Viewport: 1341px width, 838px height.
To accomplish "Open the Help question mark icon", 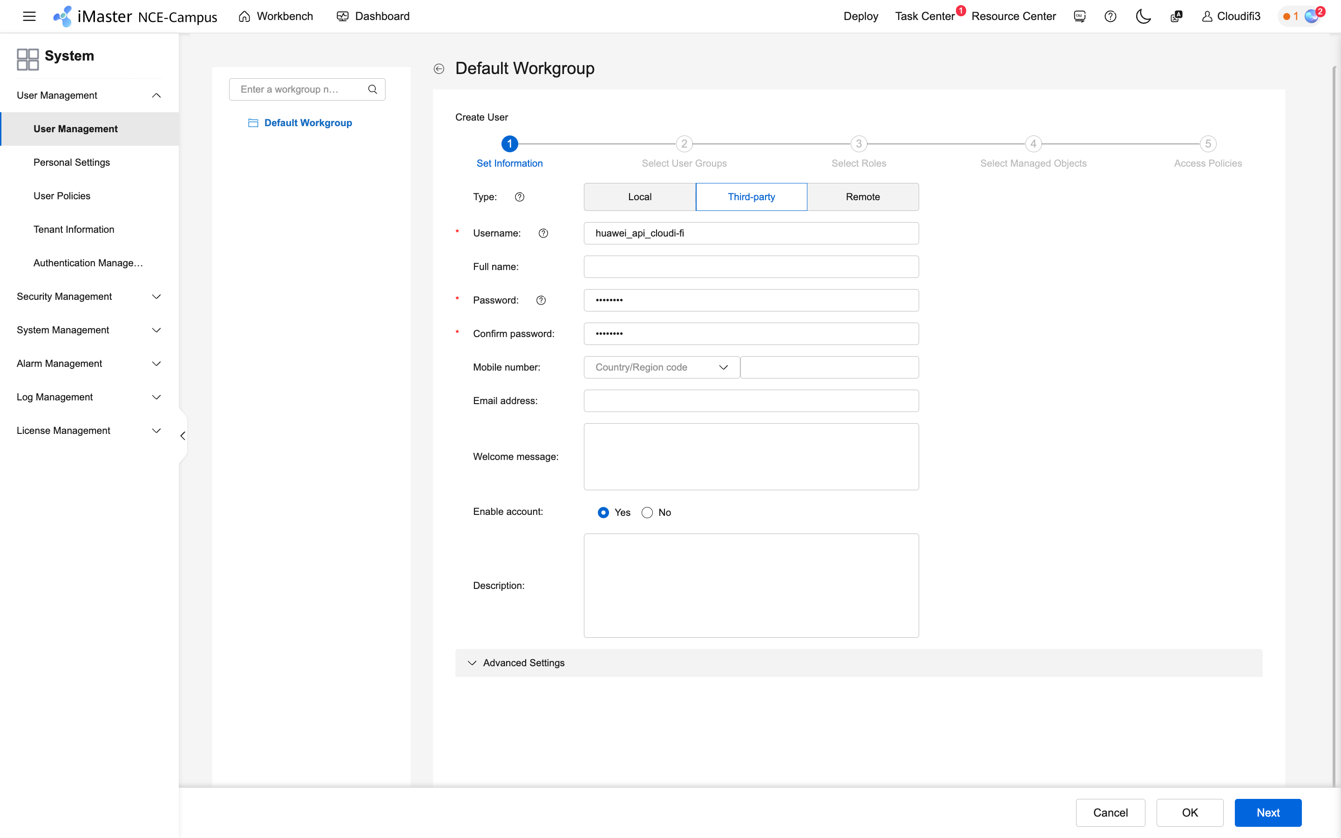I will tap(1111, 16).
